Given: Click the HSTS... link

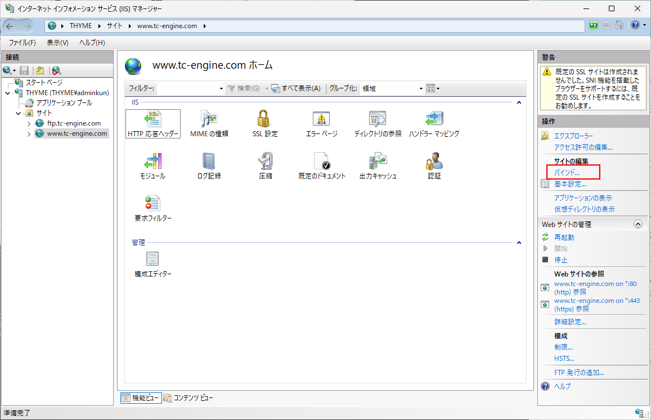Looking at the screenshot, I should coord(564,359).
